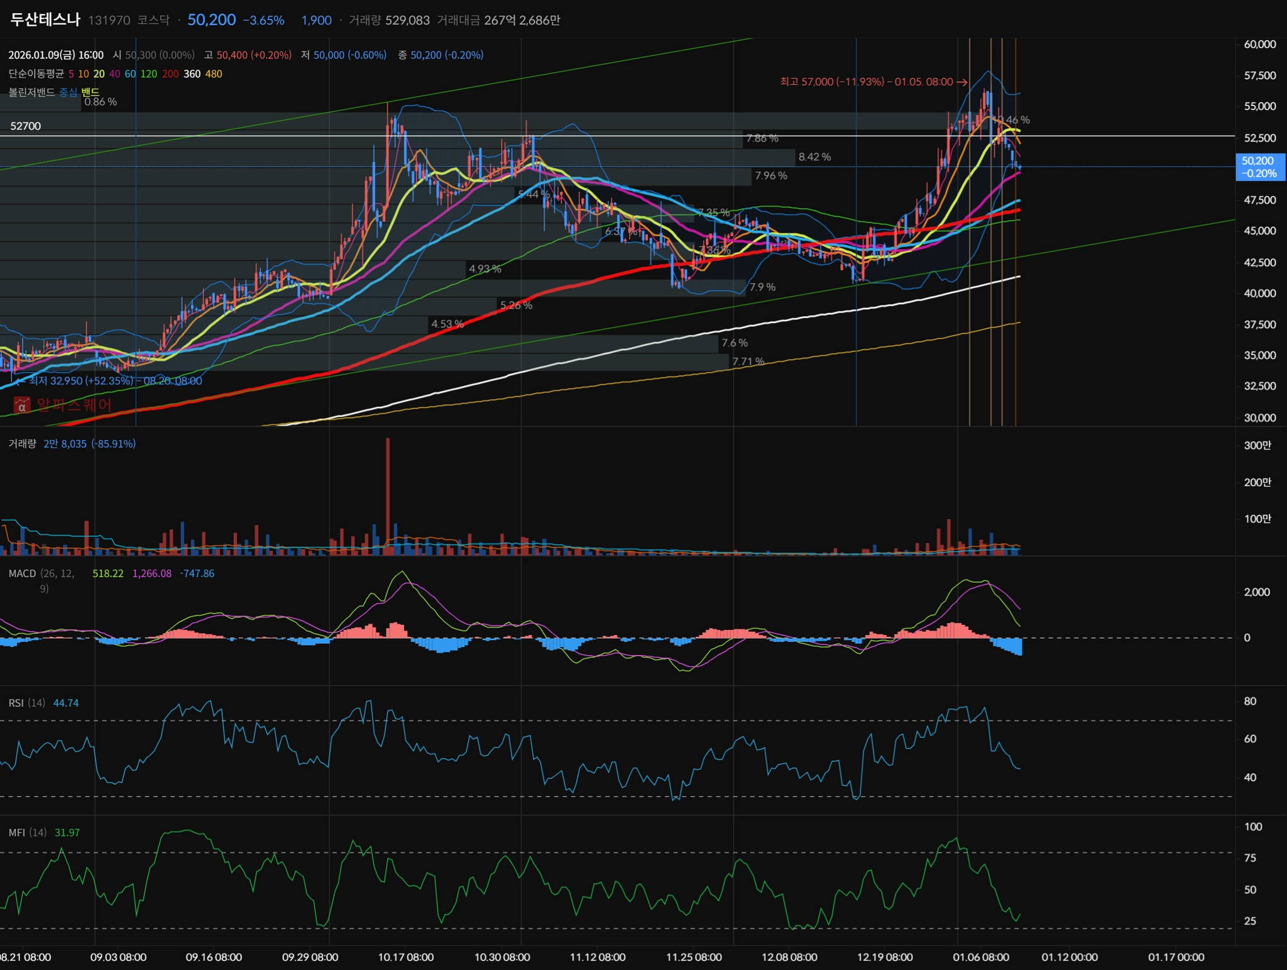
Task: Click the 52700 horizontal line label
Action: 26,126
